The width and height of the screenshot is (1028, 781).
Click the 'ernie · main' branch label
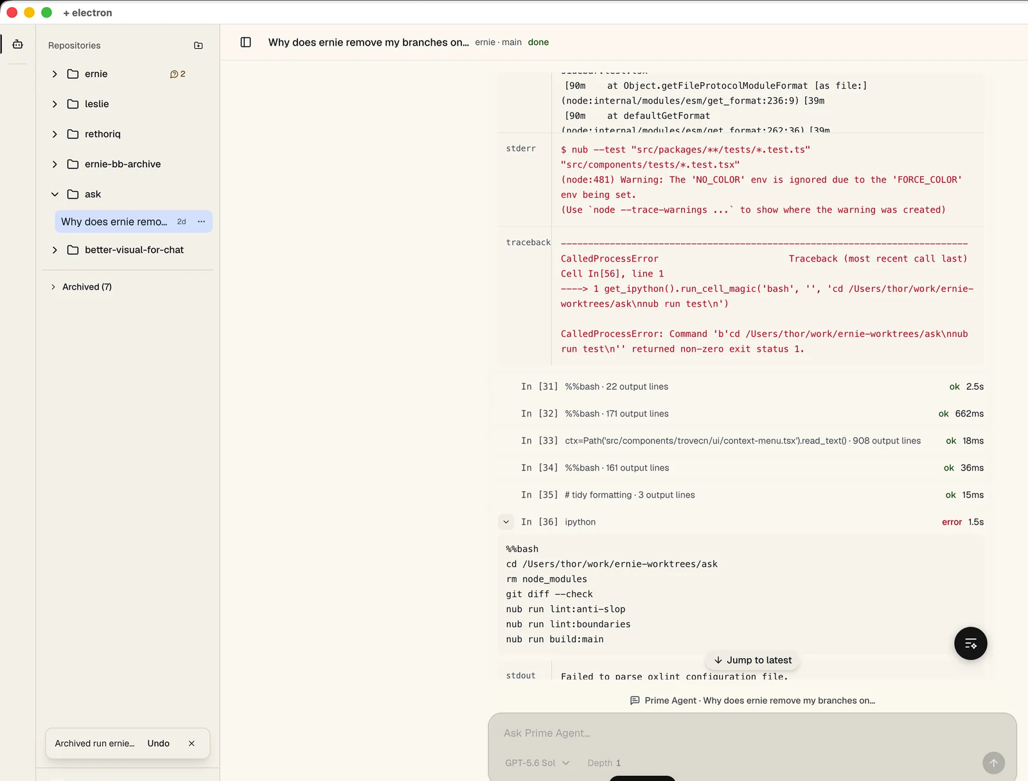point(498,42)
